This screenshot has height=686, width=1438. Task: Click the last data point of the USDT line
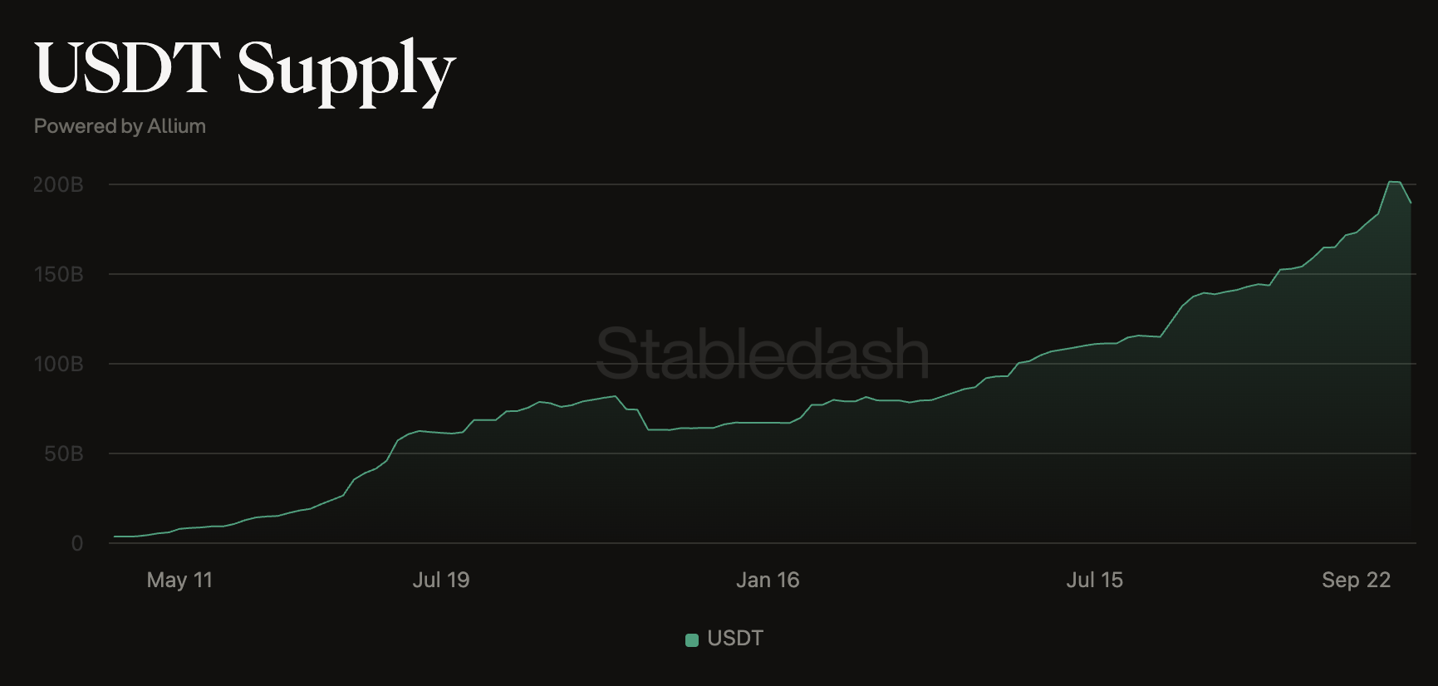[1411, 203]
